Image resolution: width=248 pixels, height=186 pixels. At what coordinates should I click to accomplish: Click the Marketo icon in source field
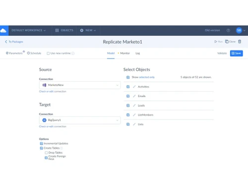click(44, 85)
